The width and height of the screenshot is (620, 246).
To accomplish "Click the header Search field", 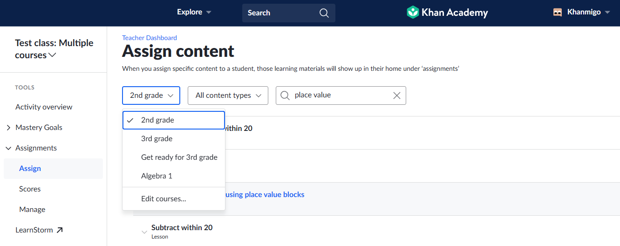I will pyautogui.click(x=289, y=13).
